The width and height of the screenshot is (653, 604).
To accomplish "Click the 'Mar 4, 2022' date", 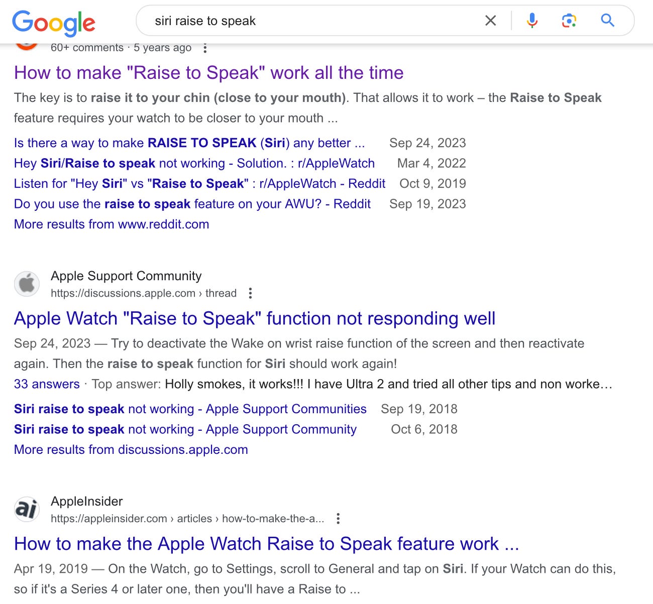I will tap(431, 163).
